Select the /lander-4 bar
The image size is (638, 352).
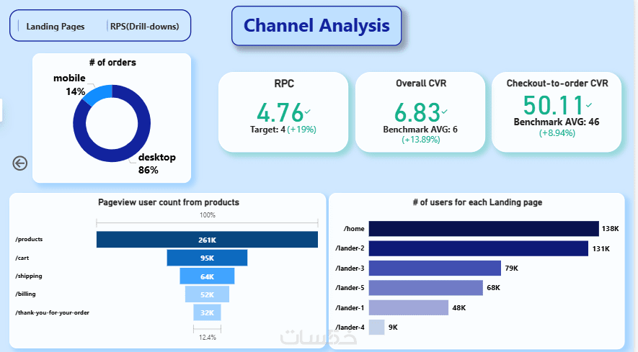coord(377,328)
